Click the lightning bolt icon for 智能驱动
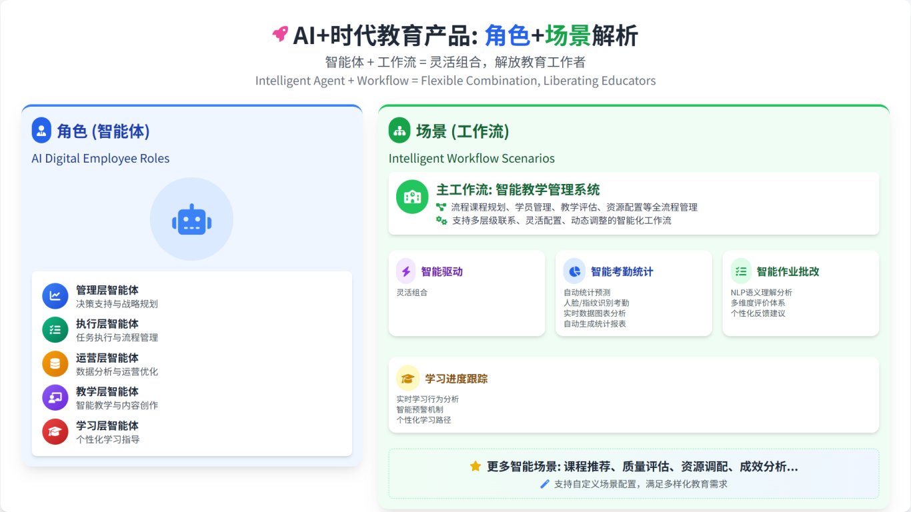911x512 pixels. coord(406,271)
